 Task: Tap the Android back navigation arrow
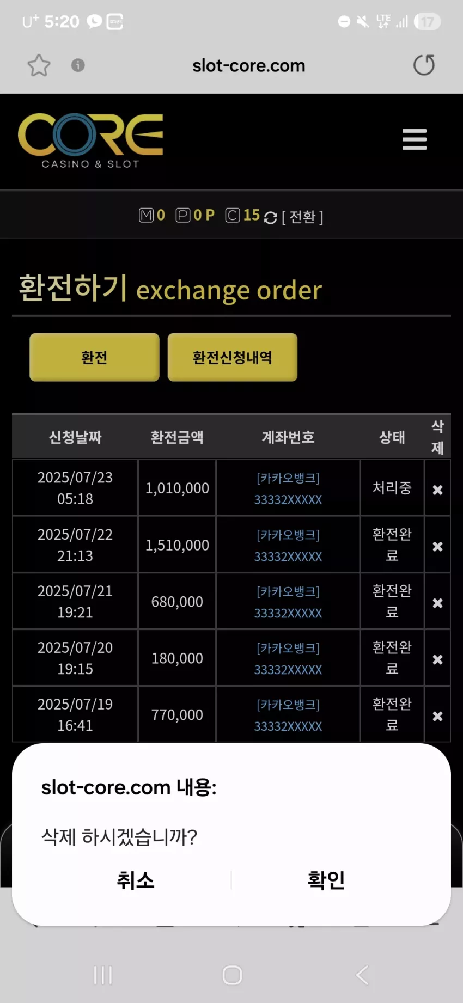click(362, 975)
